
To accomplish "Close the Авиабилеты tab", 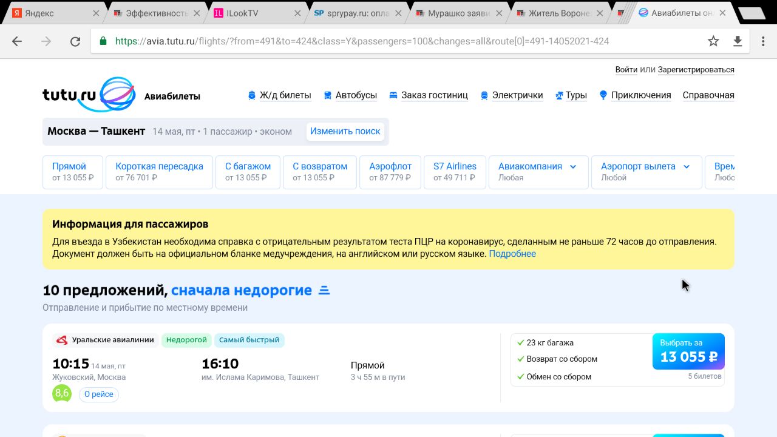I will 722,13.
